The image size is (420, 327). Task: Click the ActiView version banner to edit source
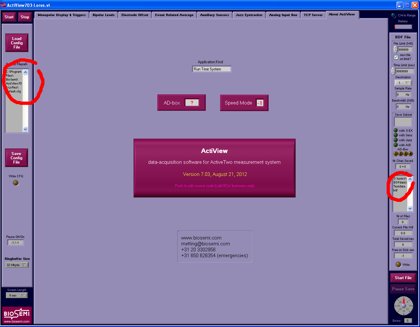215,168
